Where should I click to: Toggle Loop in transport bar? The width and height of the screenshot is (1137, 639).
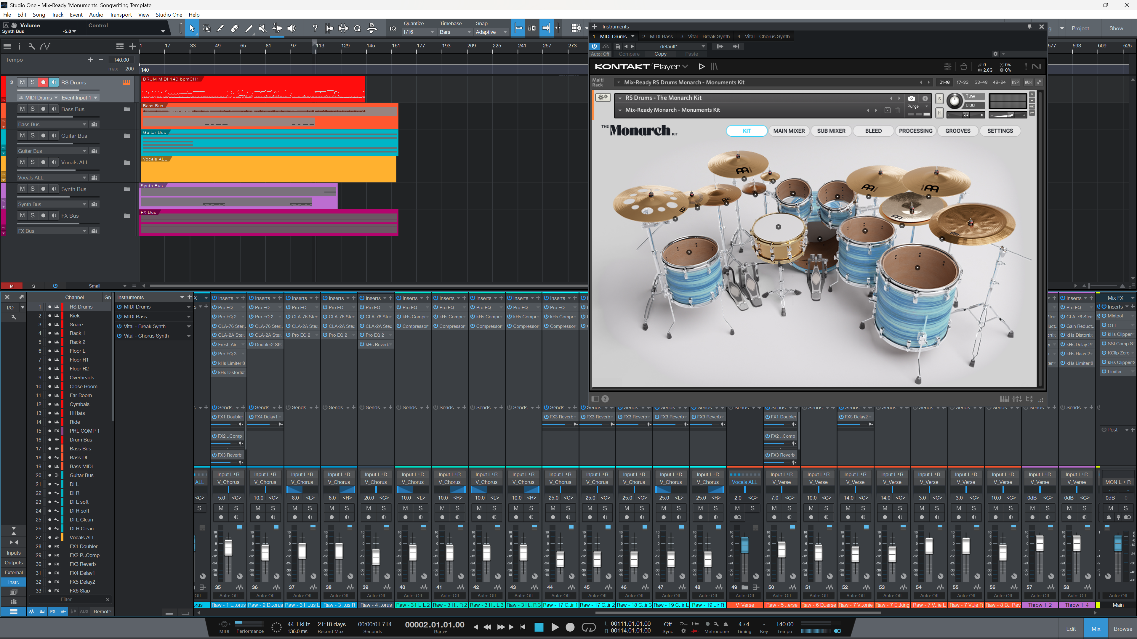589,627
